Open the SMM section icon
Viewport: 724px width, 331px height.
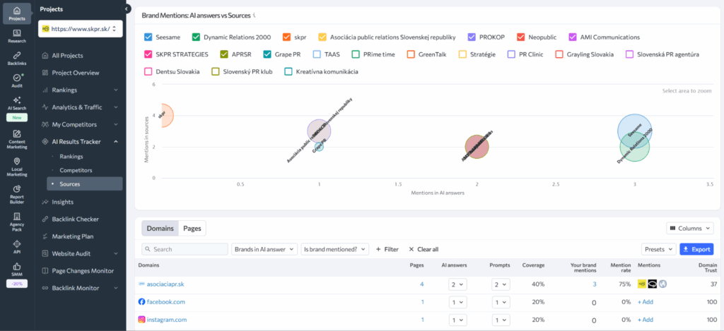[x=17, y=266]
